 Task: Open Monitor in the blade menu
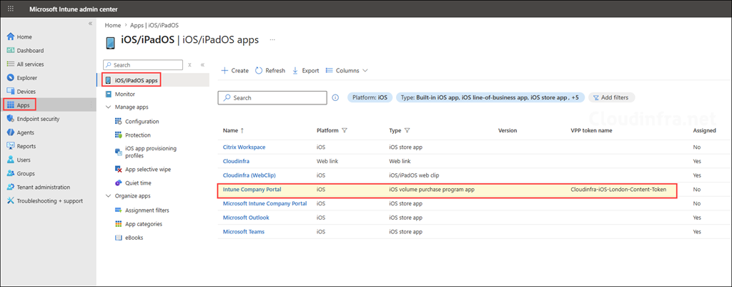click(125, 94)
